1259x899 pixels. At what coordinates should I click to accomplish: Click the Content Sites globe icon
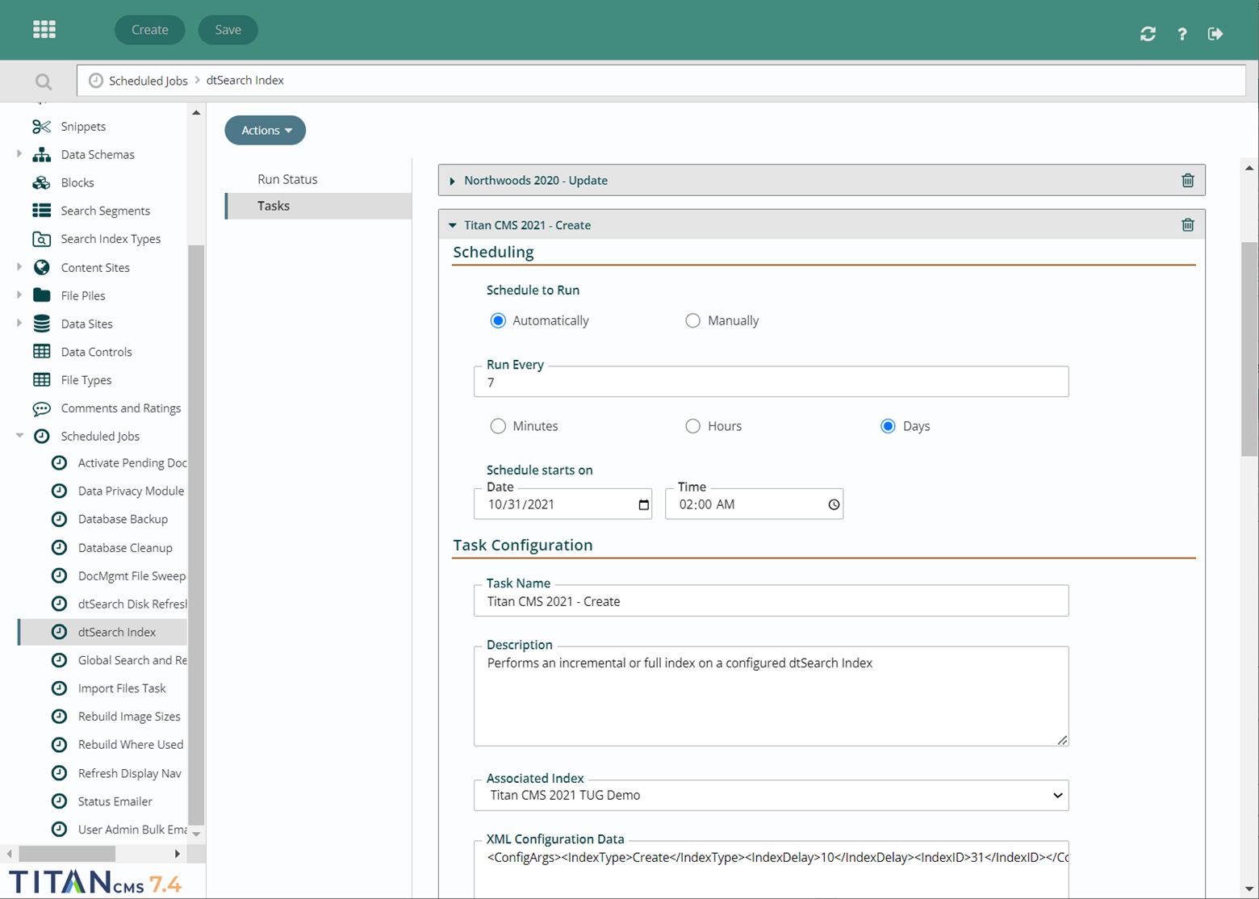click(41, 267)
